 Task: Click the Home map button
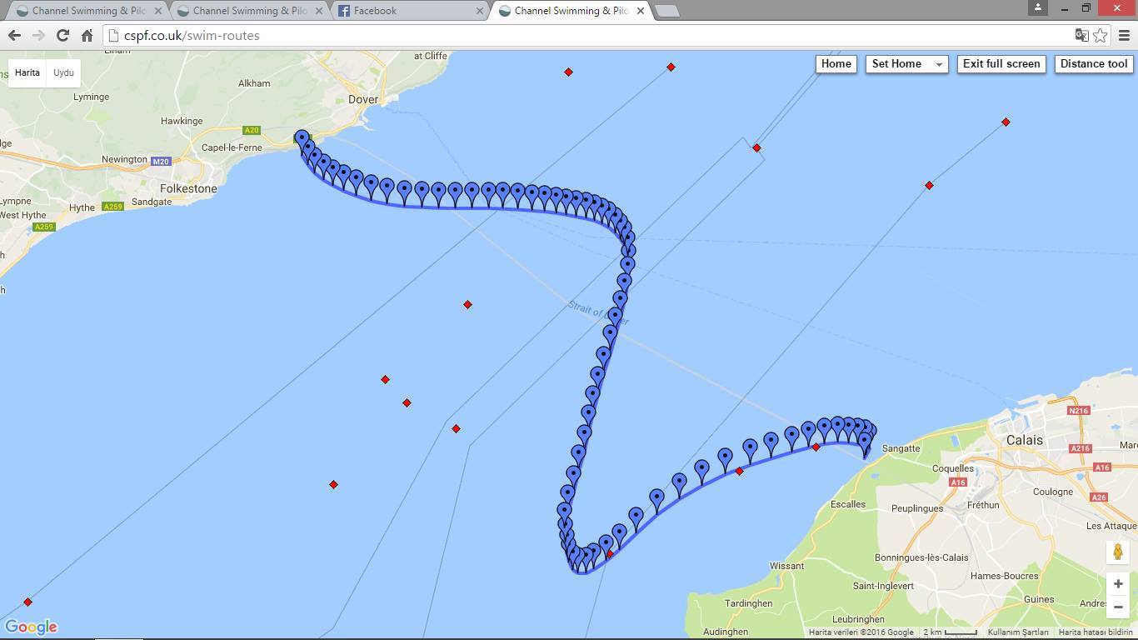[x=836, y=64]
